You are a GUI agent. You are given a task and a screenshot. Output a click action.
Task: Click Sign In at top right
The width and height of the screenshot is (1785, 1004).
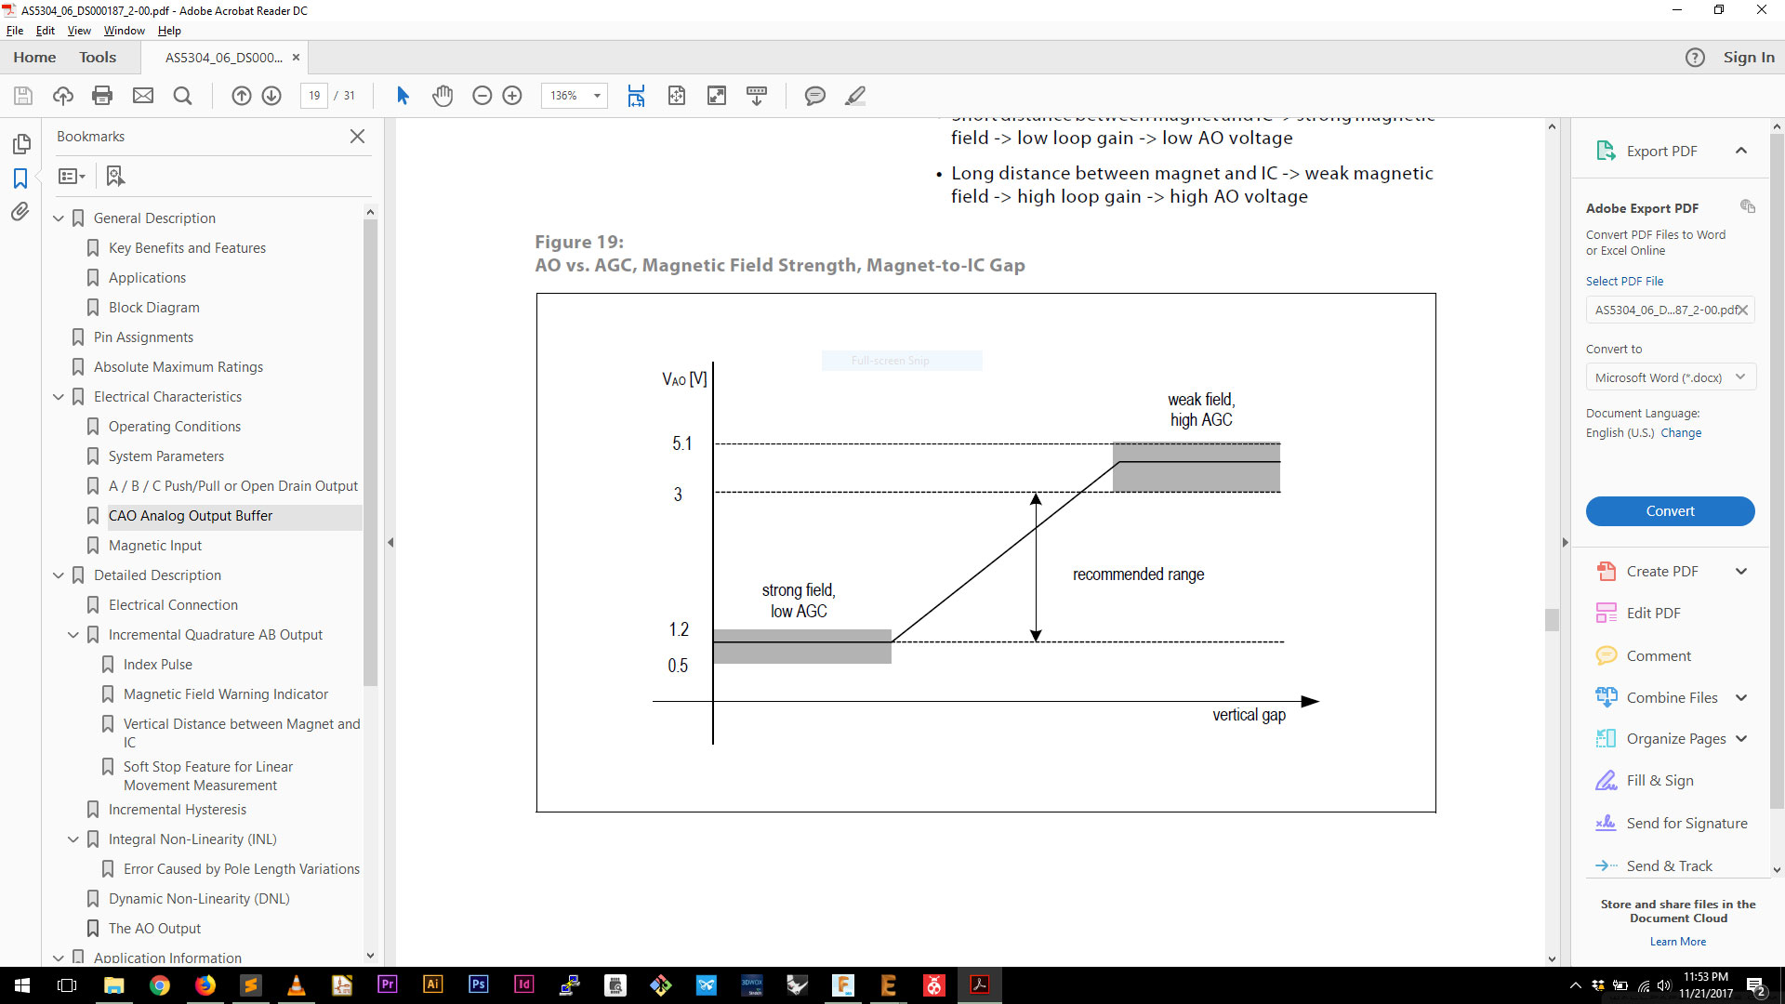click(1748, 58)
